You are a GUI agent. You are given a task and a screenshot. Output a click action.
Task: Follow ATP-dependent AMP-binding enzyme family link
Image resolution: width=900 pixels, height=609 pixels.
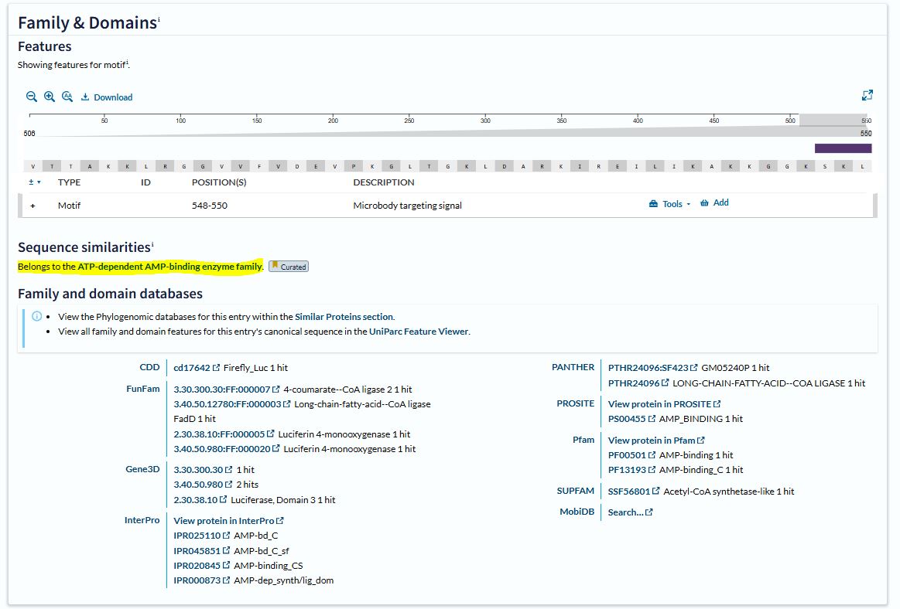[x=169, y=267]
